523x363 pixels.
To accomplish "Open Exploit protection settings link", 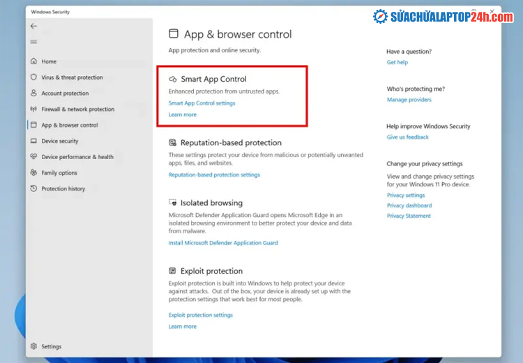I will [200, 315].
